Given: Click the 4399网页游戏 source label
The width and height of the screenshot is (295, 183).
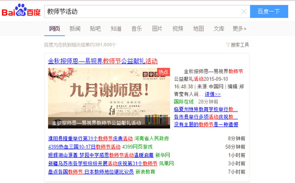Looking at the screenshot, I should tap(137, 147).
